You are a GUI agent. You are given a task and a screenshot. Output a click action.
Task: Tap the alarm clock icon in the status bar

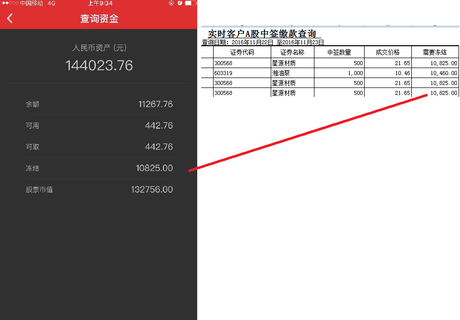coord(180,3)
